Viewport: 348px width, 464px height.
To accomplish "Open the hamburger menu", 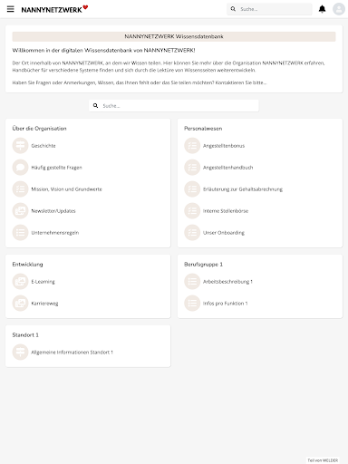I will pos(11,9).
